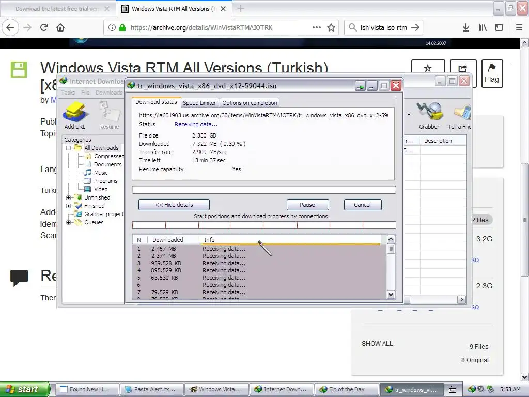Pause the ISO download
Screen dimensions: 529x397
point(307,205)
